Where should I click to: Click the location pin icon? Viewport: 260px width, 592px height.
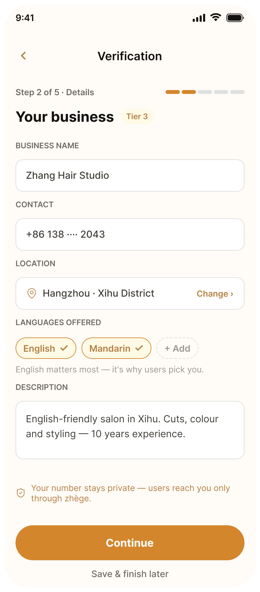point(31,293)
